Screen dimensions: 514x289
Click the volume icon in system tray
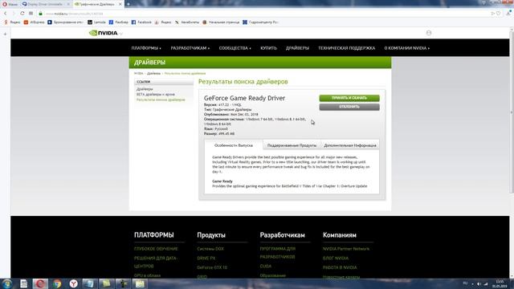tap(479, 283)
